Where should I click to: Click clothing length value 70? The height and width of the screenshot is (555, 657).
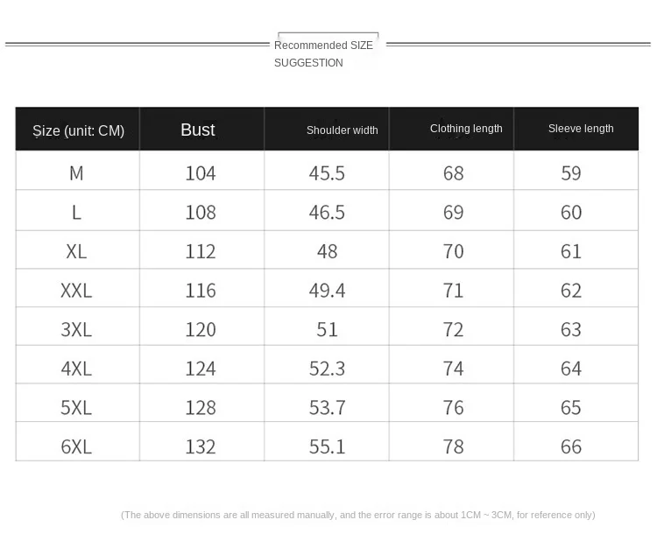(x=454, y=252)
